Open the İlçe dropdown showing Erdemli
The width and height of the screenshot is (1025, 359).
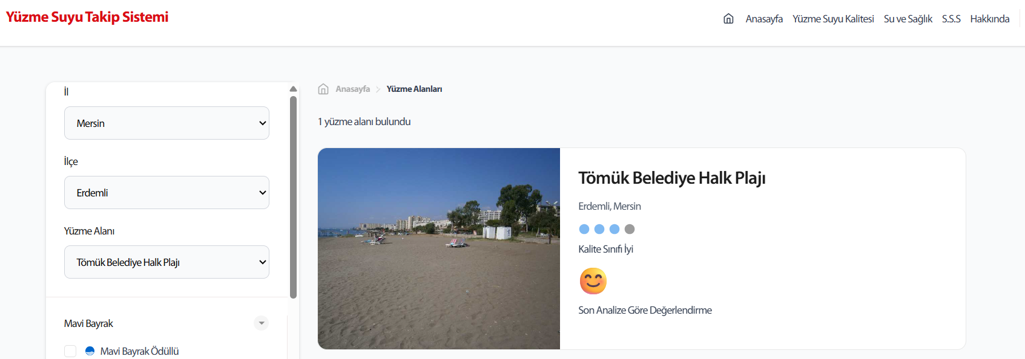point(166,193)
